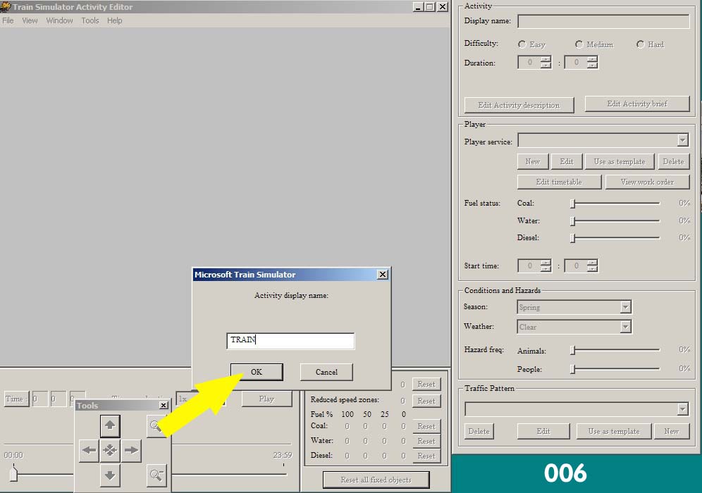Screen dimensions: 702x493
Task: Click the zoom out magnifier in Tools
Action: [x=156, y=475]
